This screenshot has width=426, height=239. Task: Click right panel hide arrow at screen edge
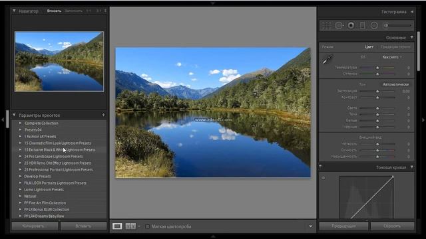pos(423,119)
